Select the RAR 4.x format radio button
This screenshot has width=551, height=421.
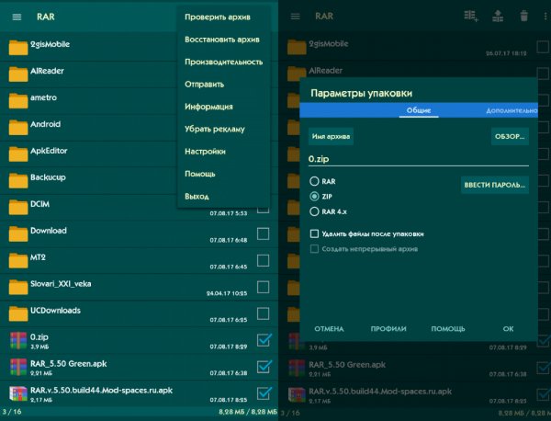(x=314, y=211)
